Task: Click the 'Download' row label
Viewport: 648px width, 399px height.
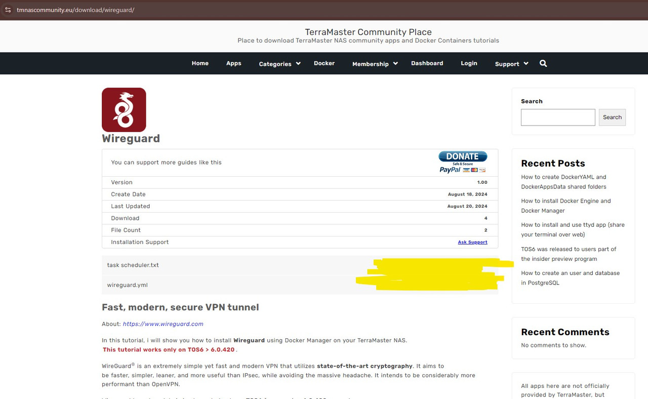Action: tap(125, 218)
